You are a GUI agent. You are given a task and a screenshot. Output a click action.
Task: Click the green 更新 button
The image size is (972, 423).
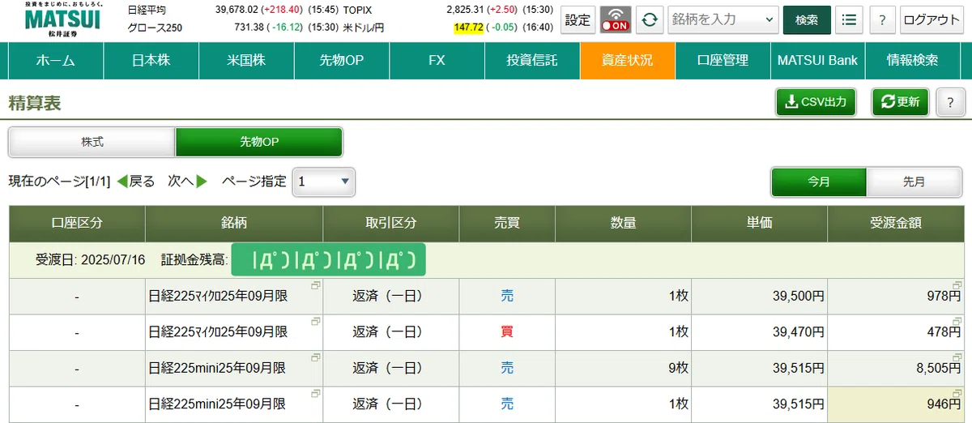click(x=900, y=102)
